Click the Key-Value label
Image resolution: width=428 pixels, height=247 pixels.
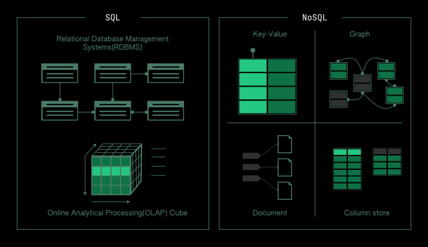pos(270,34)
